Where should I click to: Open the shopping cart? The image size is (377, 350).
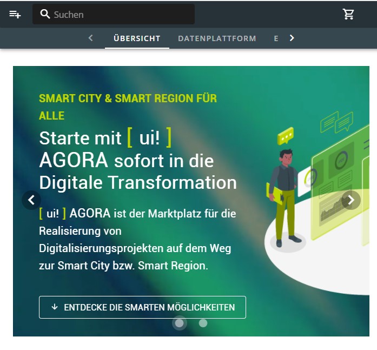click(x=348, y=14)
